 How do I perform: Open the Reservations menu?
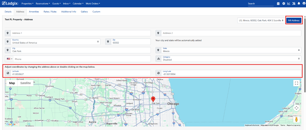[x=43, y=3]
